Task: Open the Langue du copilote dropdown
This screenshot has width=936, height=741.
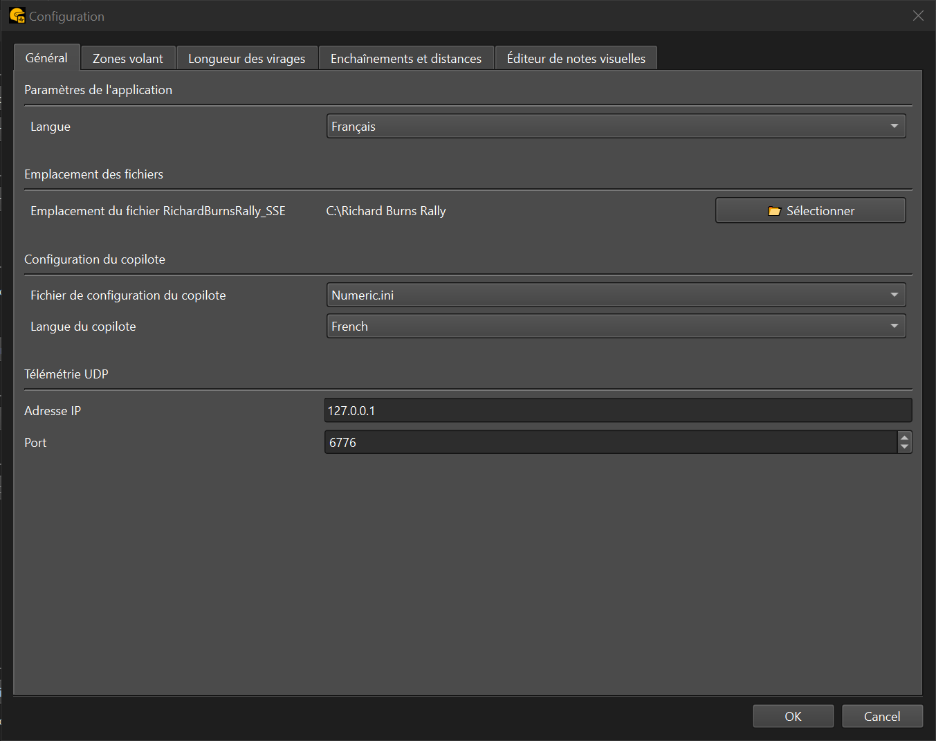Action: click(x=616, y=327)
